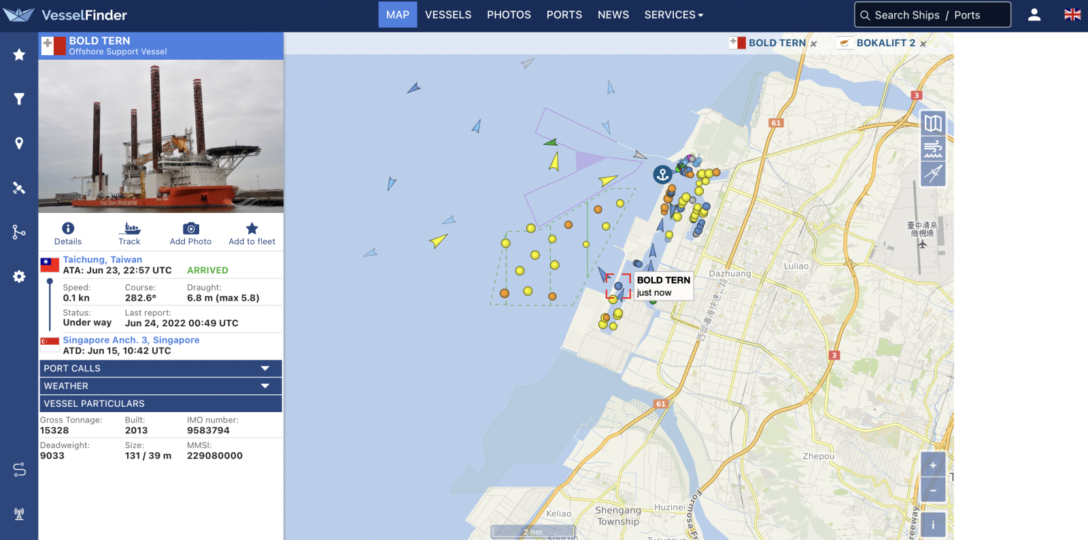The width and height of the screenshot is (1088, 540).
Task: Click the green vessel arrow near breakwater
Action: [551, 142]
